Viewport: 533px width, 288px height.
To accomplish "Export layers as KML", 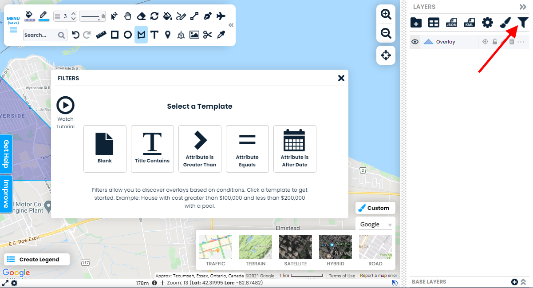I will (x=469, y=23).
